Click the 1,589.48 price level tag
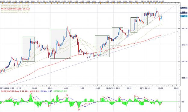Image resolution: width=188 pixels, height=112 pixels. 184,13
